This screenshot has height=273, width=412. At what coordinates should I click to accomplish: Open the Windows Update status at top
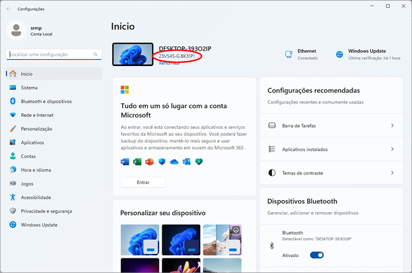[x=368, y=54]
